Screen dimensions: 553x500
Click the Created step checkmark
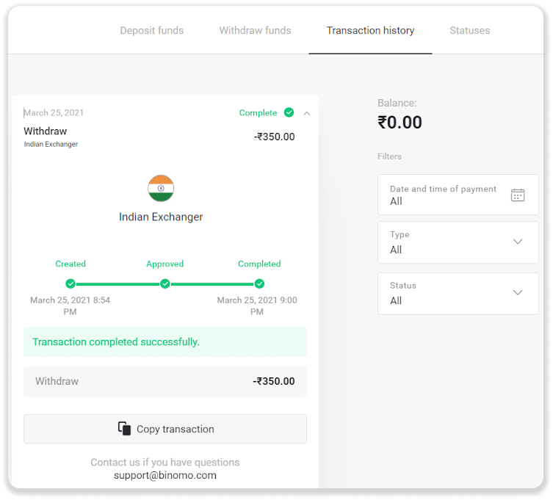[71, 283]
